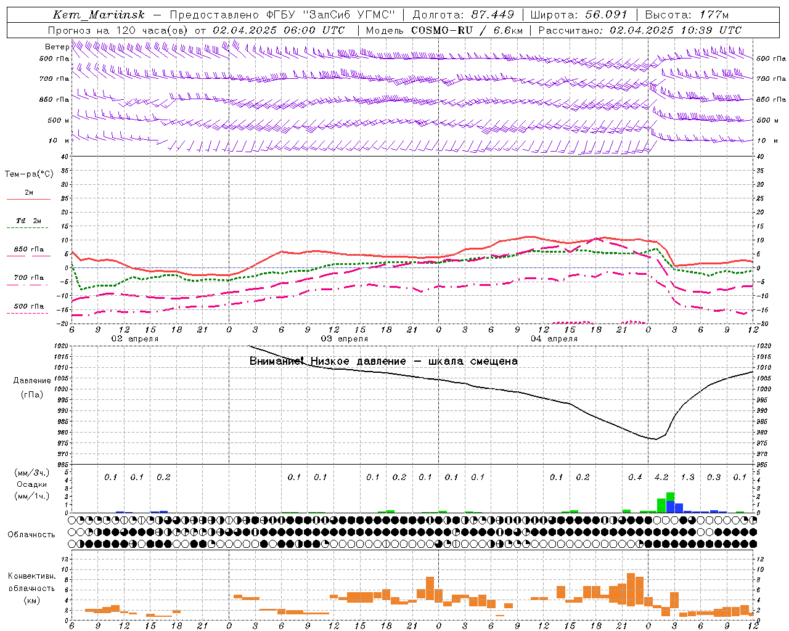This screenshot has height=631, width=789.
Task: Click the tallest orange convective cloud bar
Action: [631, 590]
